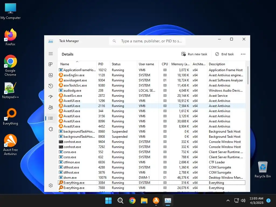Select the aswEngSrv.exe process
Viewport: 276px width, 207px height.
tap(151, 75)
